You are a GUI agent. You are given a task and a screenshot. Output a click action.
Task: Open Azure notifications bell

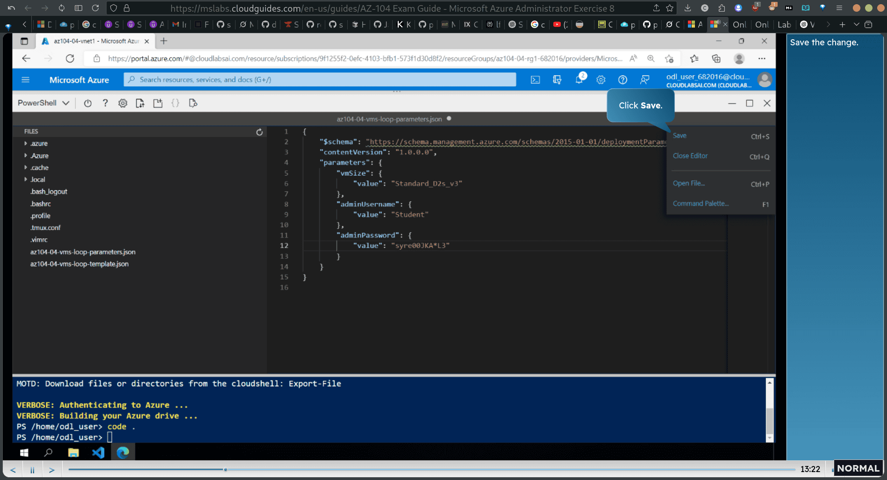pos(579,80)
